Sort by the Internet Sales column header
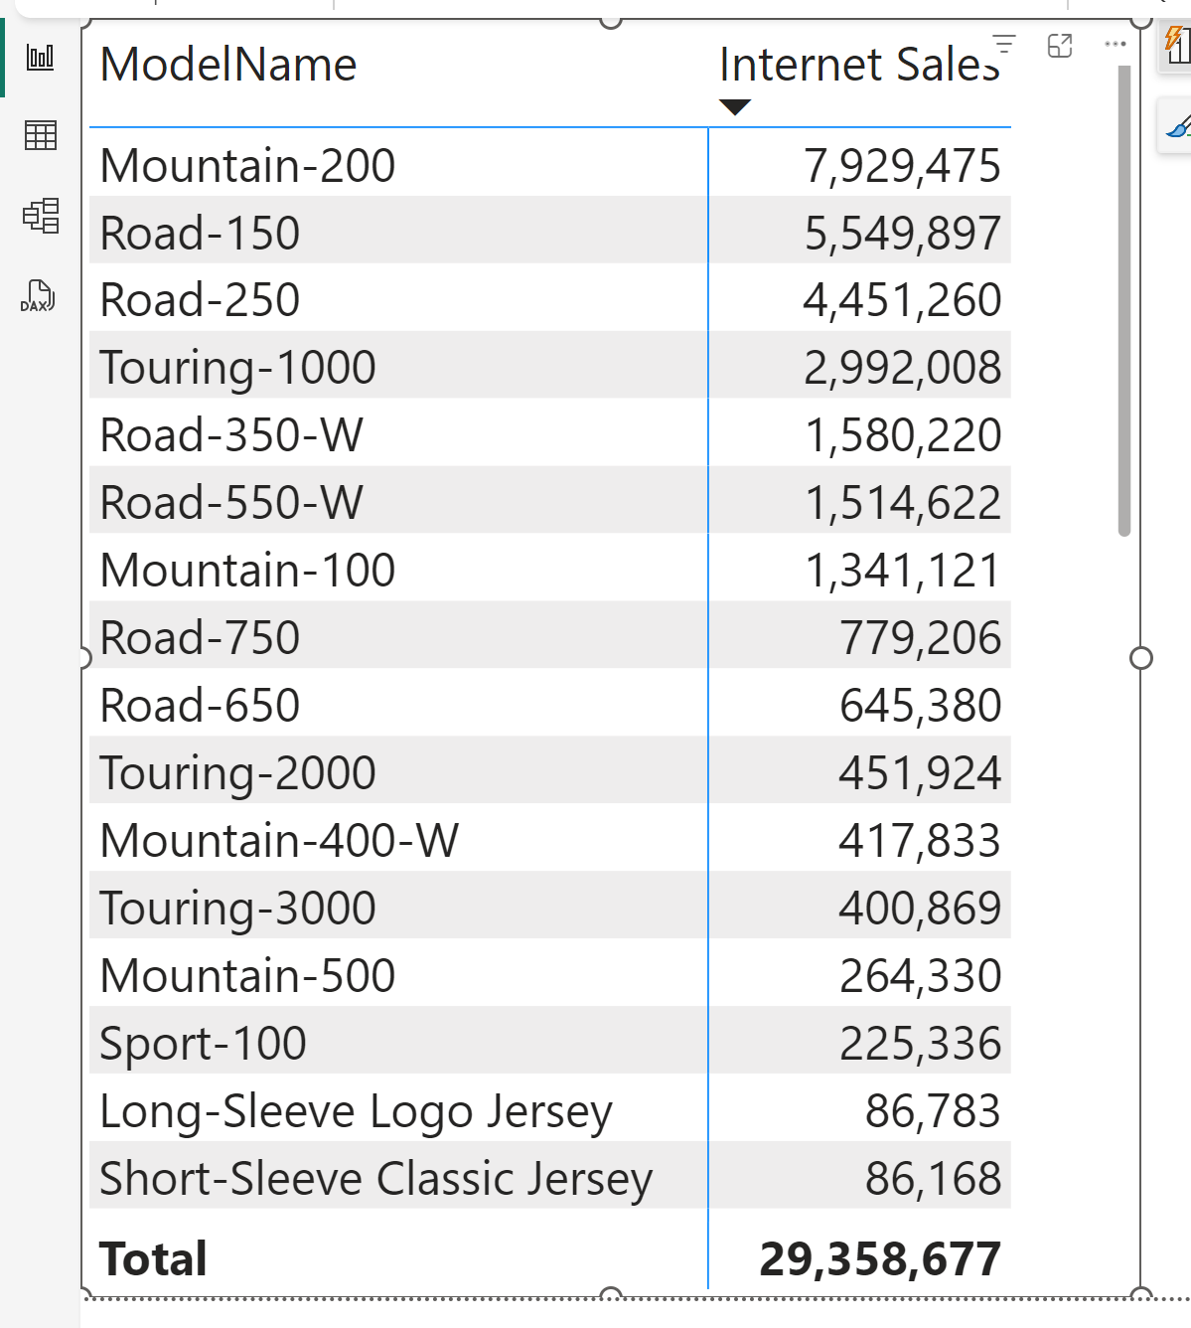 tap(859, 66)
